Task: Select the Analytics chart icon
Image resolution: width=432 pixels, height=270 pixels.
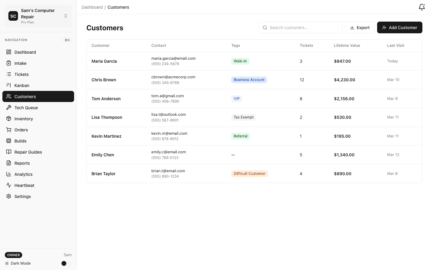Action: 9,174
